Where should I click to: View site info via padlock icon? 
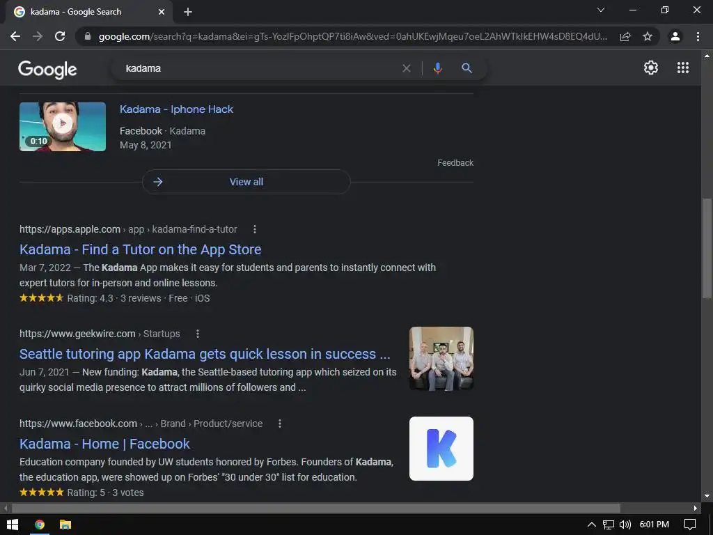coord(88,36)
